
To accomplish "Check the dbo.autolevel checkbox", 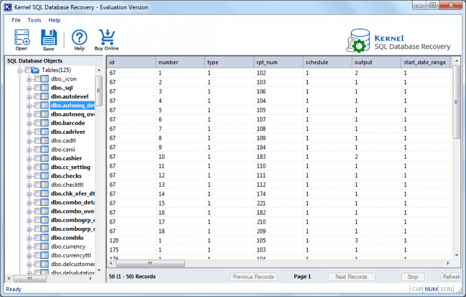I will [37, 96].
